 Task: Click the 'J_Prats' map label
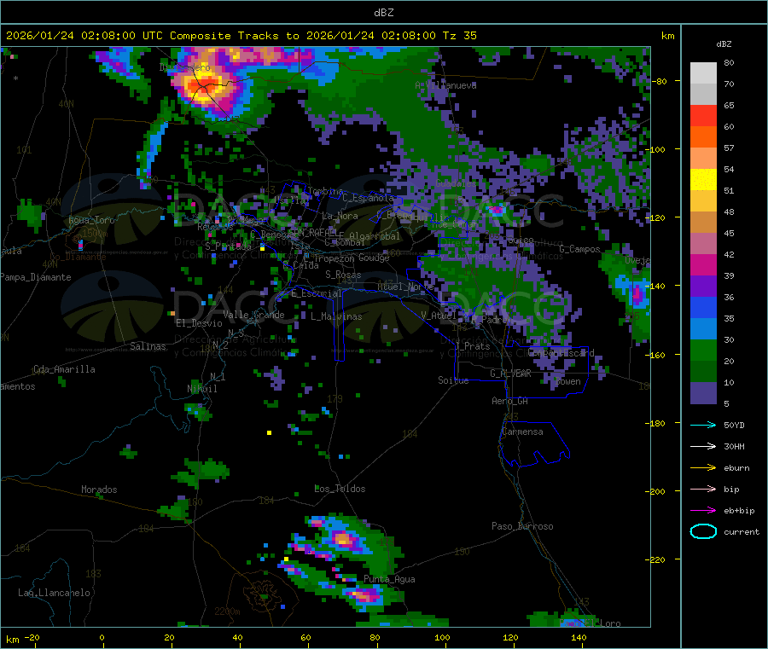point(472,346)
